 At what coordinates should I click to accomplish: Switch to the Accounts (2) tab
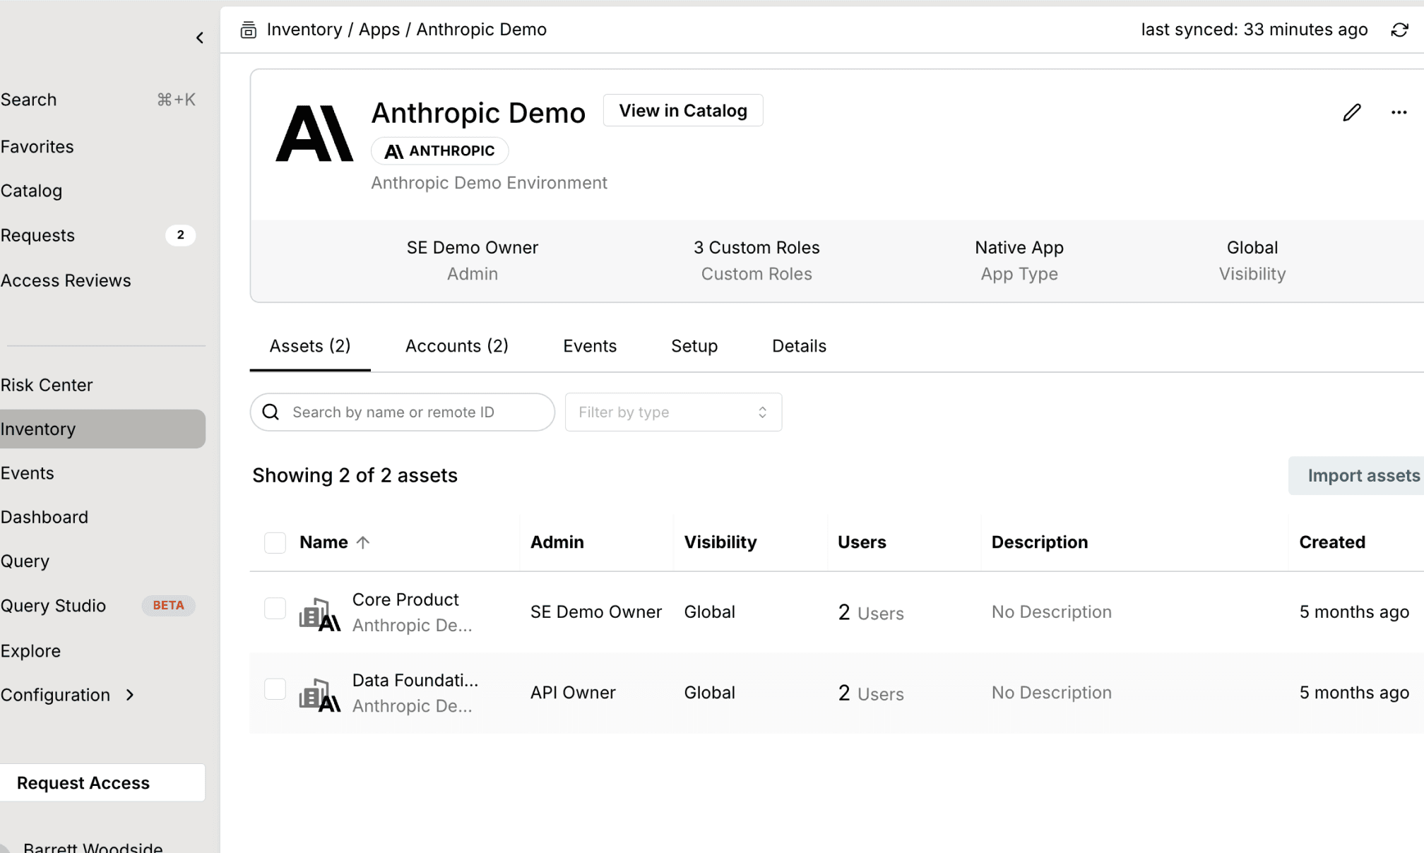[456, 346]
